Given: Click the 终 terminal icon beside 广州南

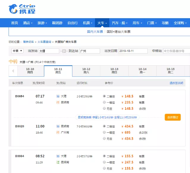Looking at the screenshot, I should pyautogui.click(x=58, y=132).
